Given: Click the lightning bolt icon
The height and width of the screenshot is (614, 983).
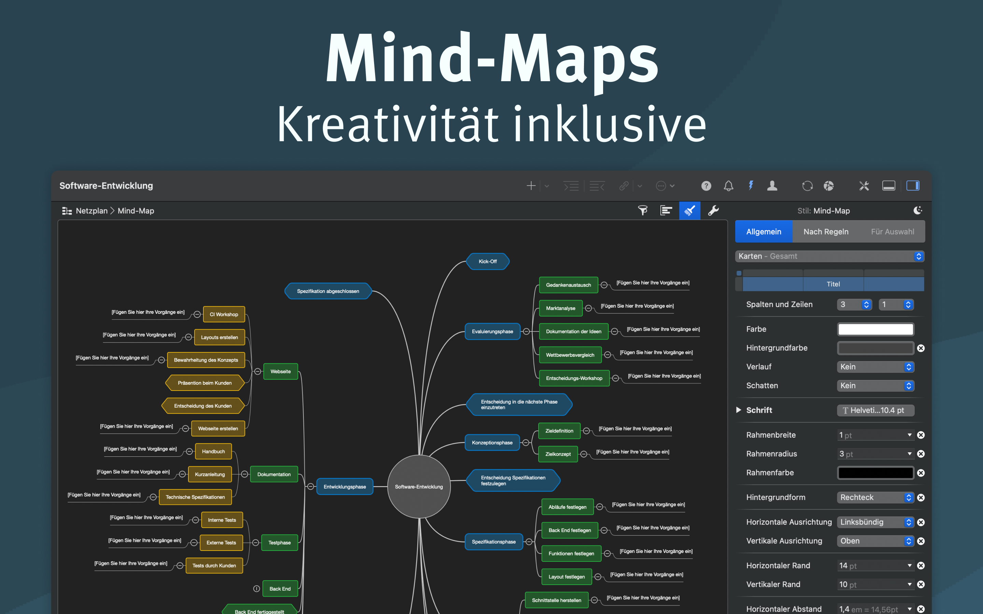Looking at the screenshot, I should tap(751, 186).
